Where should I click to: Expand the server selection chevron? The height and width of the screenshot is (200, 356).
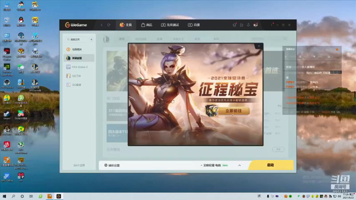tap(239, 165)
